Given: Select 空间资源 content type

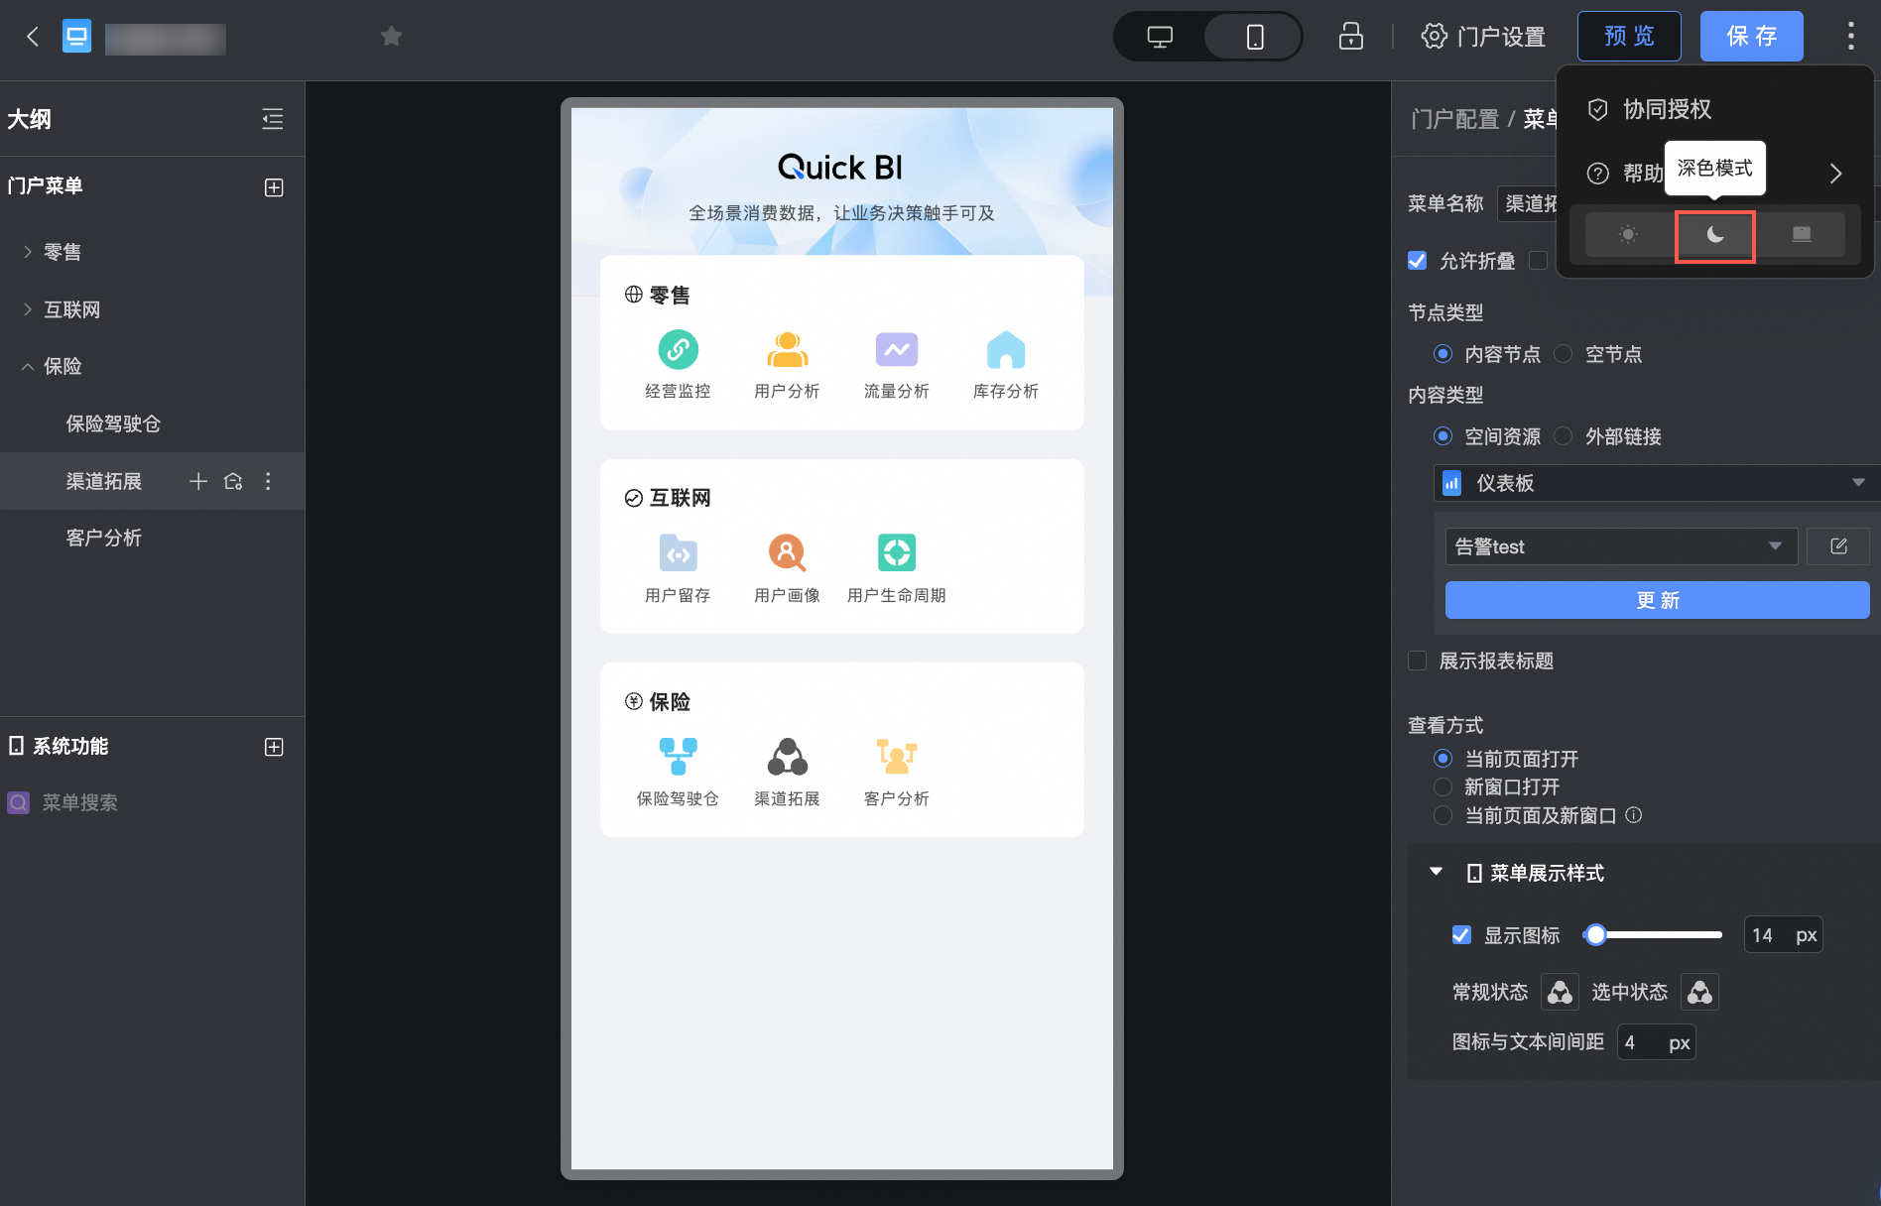Looking at the screenshot, I should pos(1443,436).
